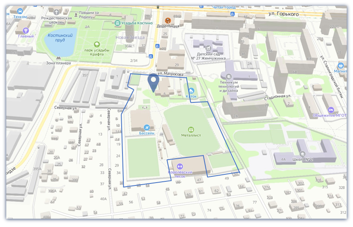Select the парк усадьбы Крафта tree icon
353x227 pixels.
tap(97, 44)
